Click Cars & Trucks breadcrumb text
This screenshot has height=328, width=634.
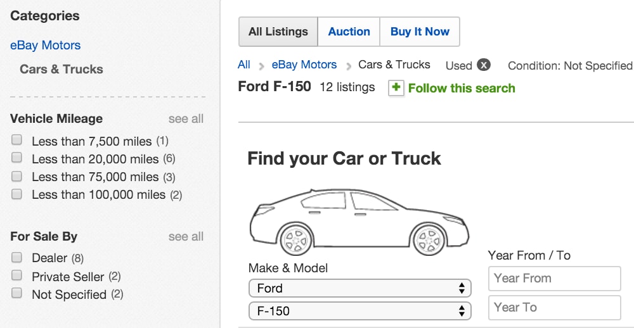394,65
